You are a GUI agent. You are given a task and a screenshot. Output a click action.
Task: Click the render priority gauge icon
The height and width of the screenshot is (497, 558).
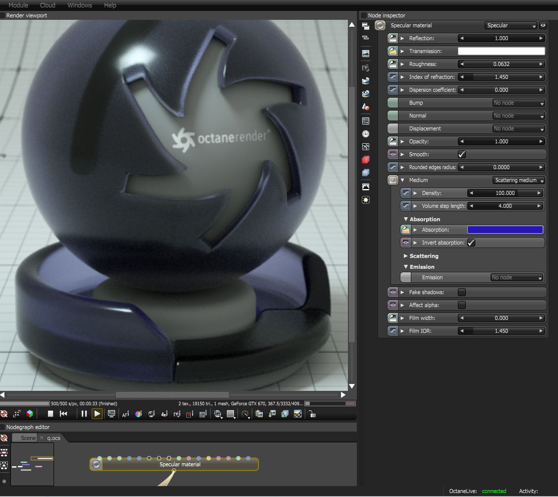pyautogui.click(x=245, y=414)
